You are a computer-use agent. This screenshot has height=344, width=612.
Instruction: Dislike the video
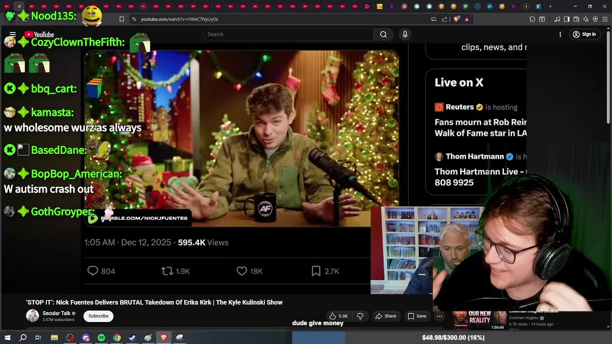(x=361, y=316)
